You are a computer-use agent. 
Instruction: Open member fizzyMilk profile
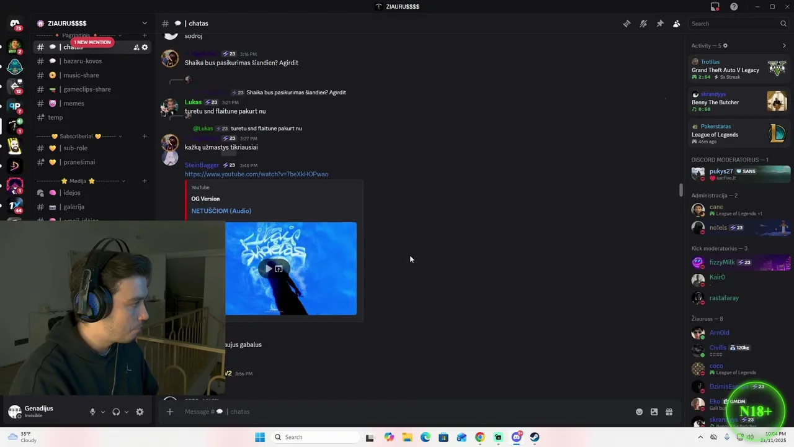pos(739,263)
